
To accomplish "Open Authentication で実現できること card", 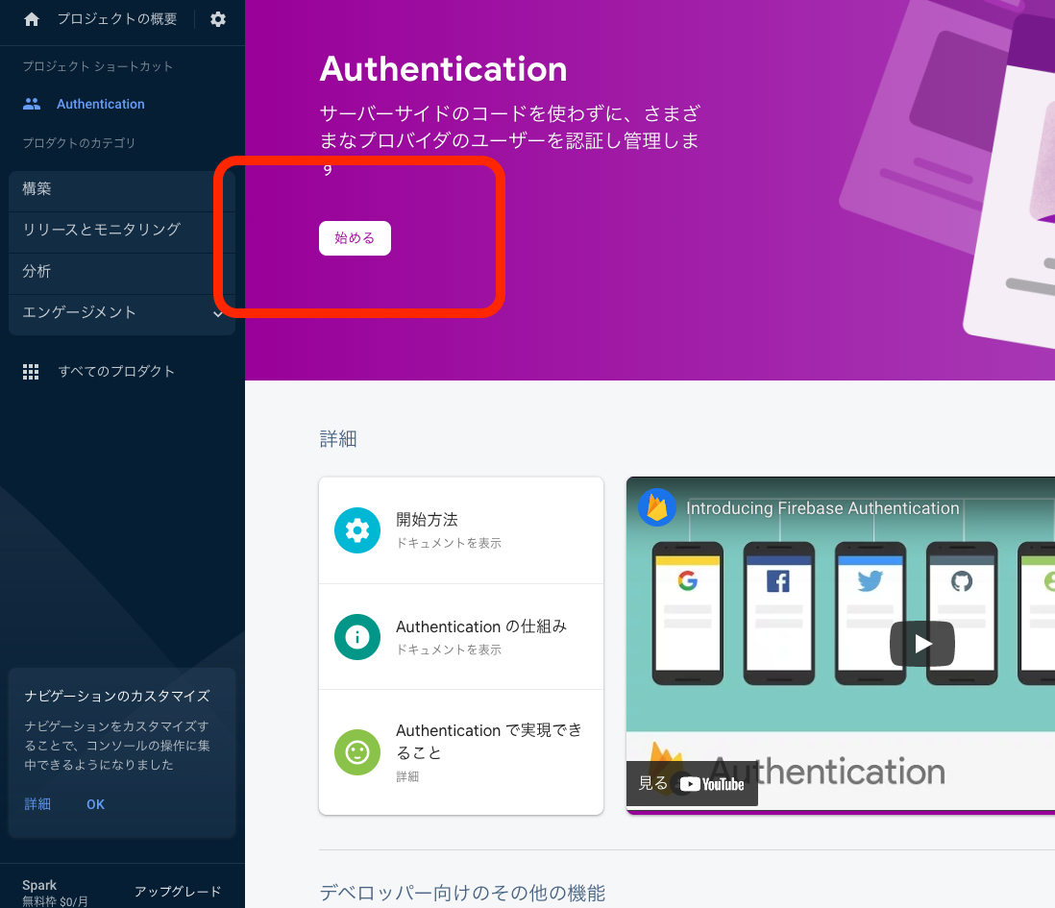I will click(x=461, y=752).
